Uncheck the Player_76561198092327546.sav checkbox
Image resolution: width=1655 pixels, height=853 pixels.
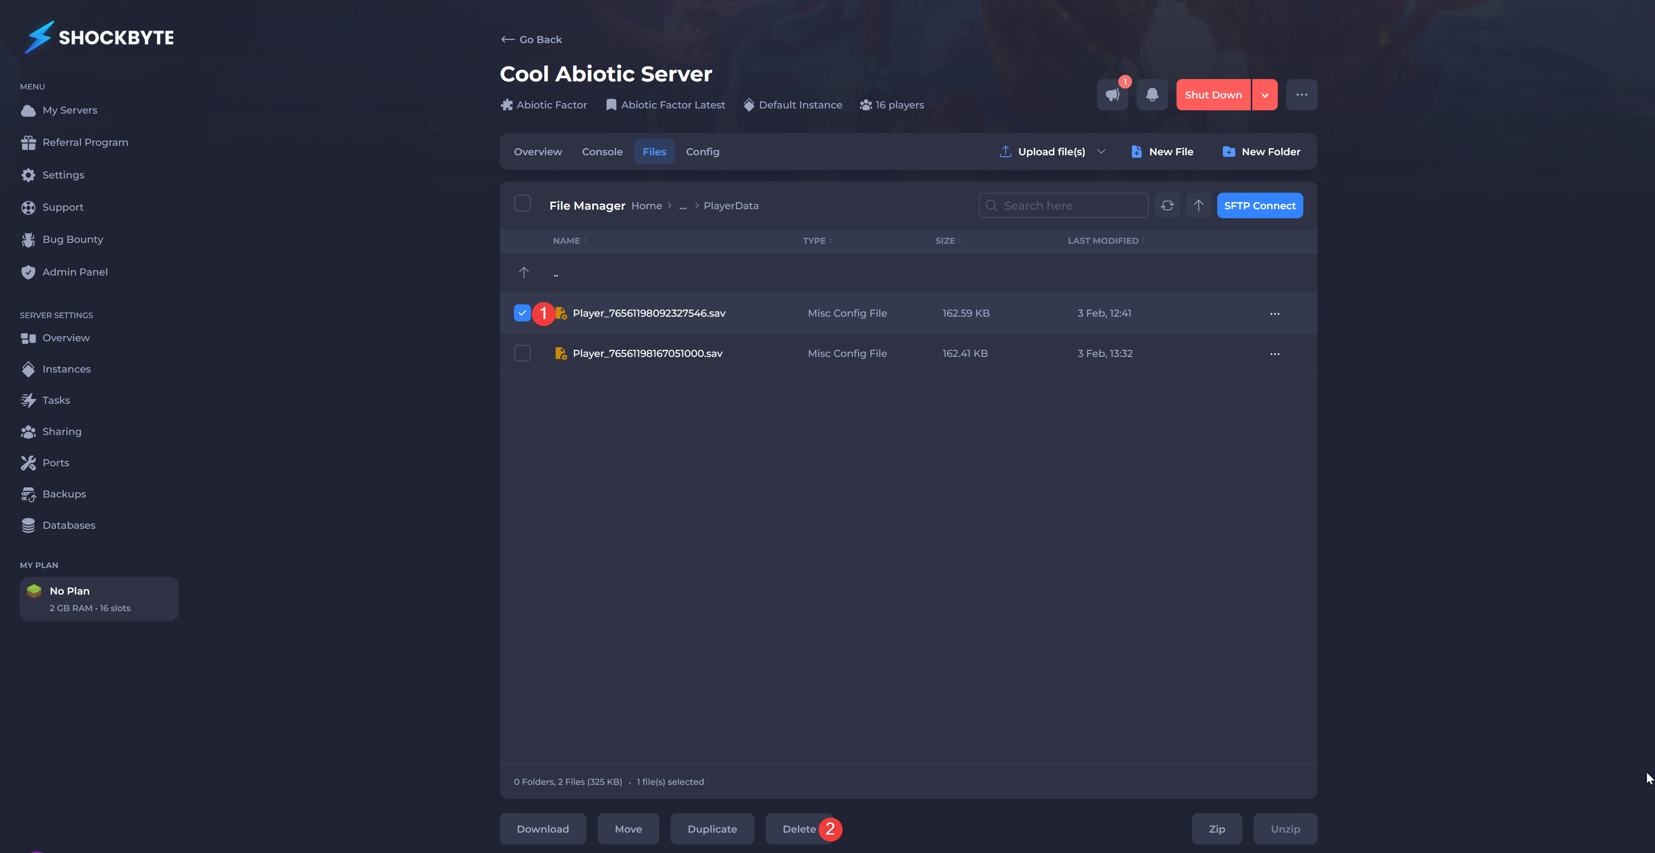coord(522,313)
